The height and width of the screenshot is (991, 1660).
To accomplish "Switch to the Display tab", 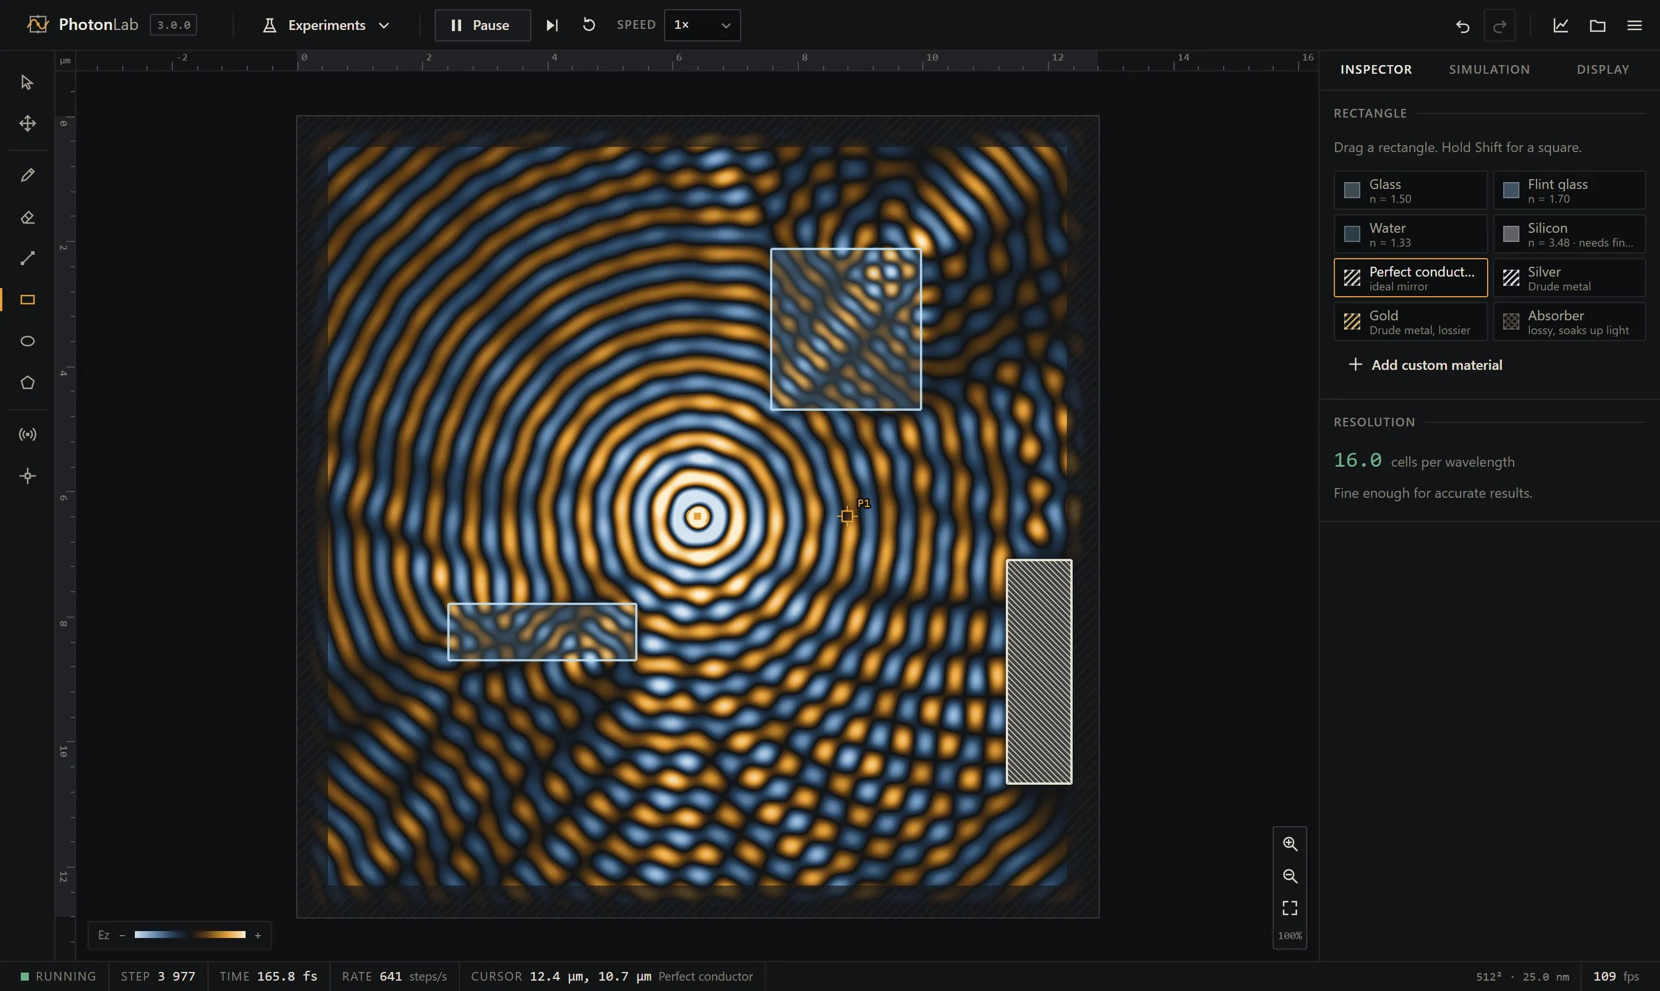I will pos(1602,70).
